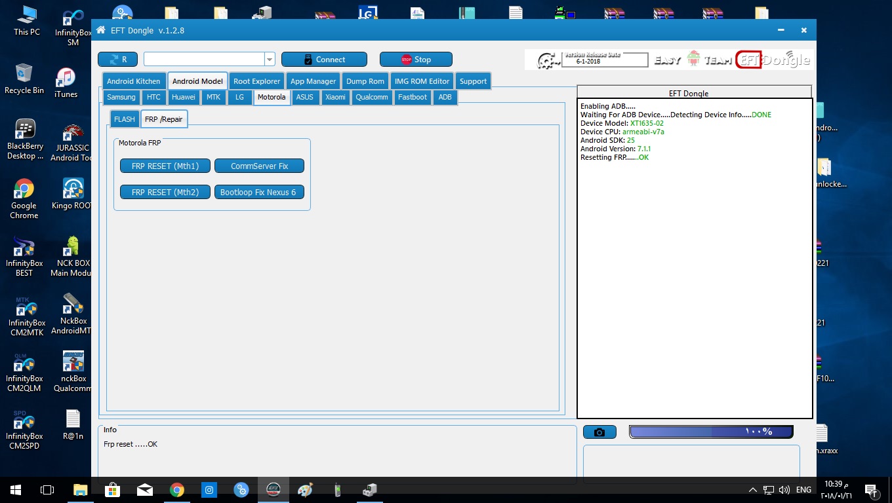Select the LG brand tab
The width and height of the screenshot is (892, 503).
239,97
